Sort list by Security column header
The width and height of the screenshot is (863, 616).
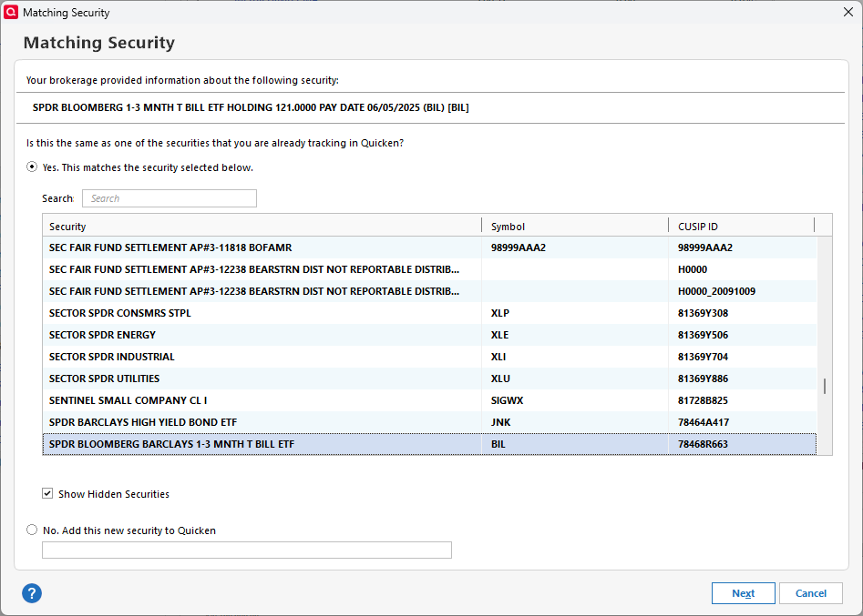tap(262, 226)
